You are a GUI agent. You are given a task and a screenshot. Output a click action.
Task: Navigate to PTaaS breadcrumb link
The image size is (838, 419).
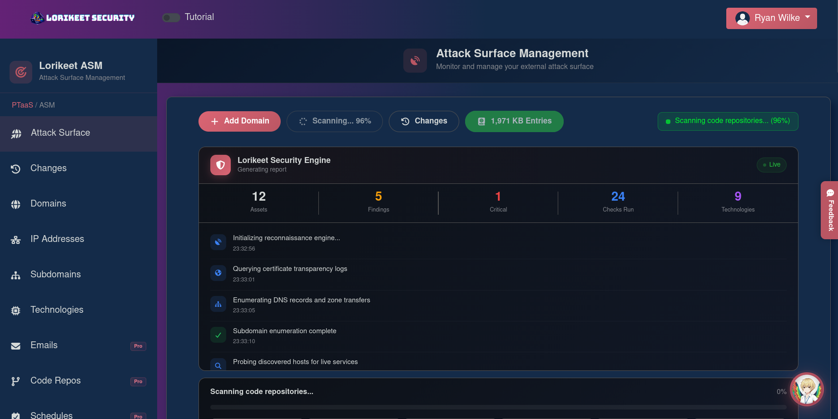click(x=22, y=104)
